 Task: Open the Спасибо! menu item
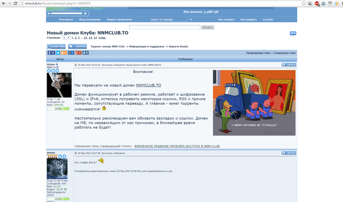(x=268, y=20)
